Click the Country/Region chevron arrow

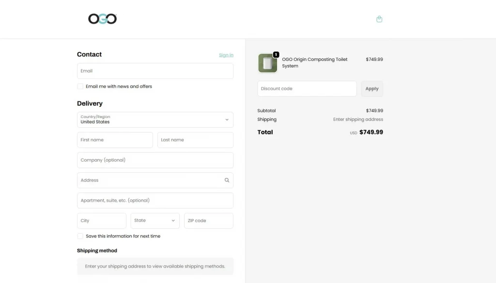(226, 119)
